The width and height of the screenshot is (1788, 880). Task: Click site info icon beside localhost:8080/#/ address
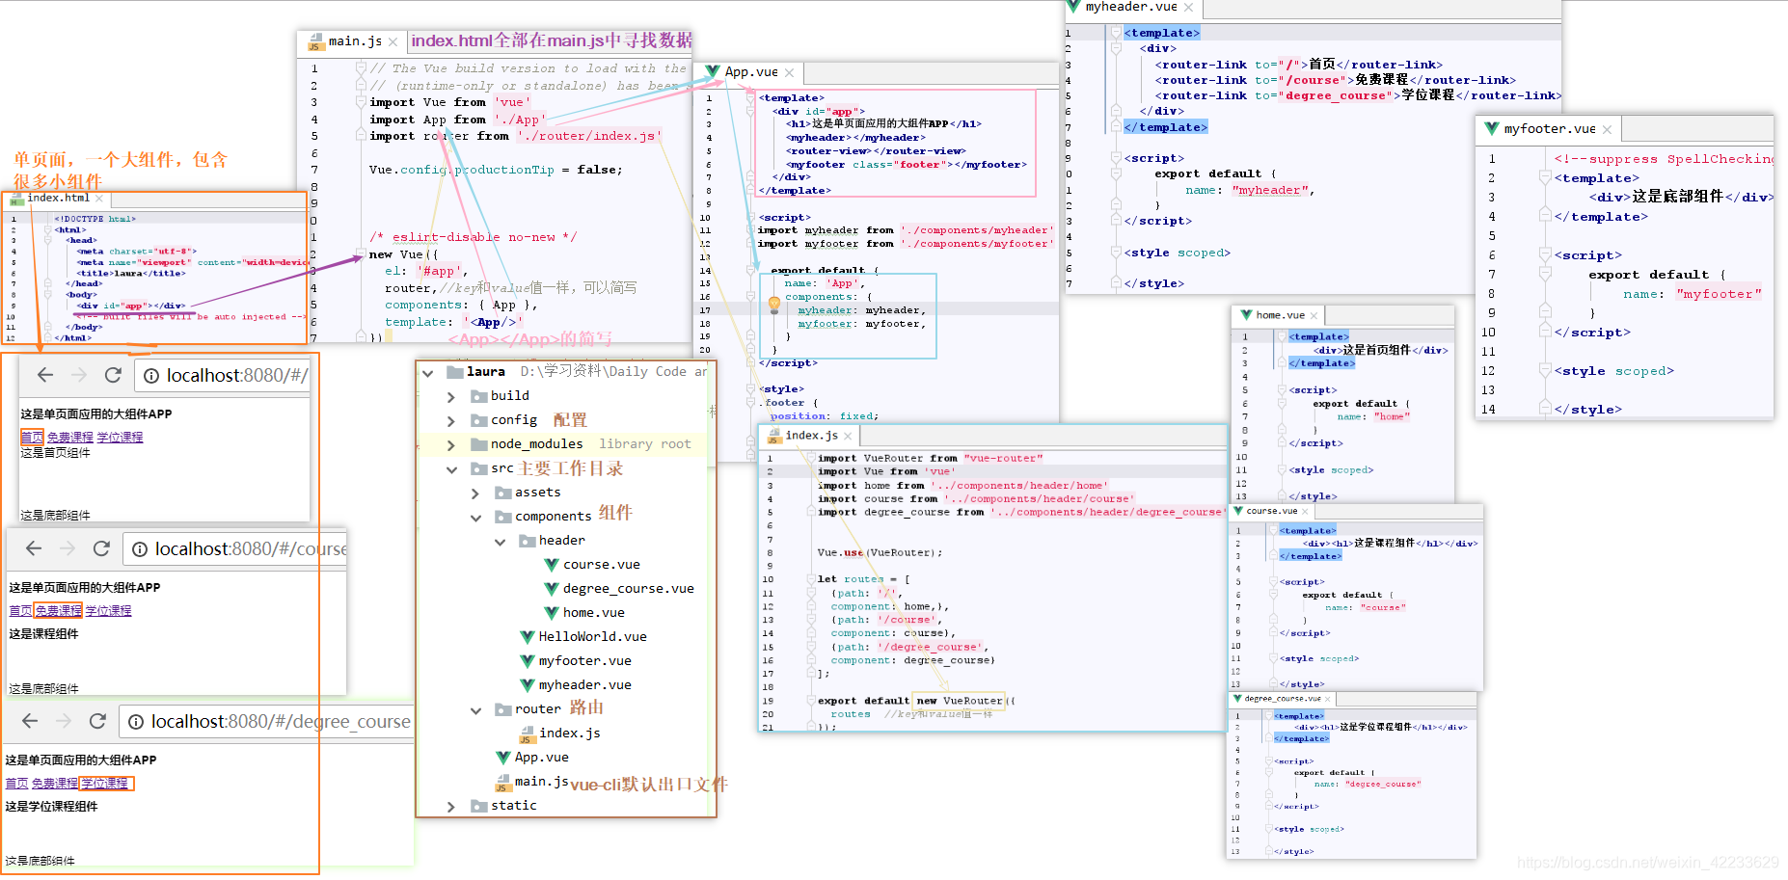tap(151, 376)
